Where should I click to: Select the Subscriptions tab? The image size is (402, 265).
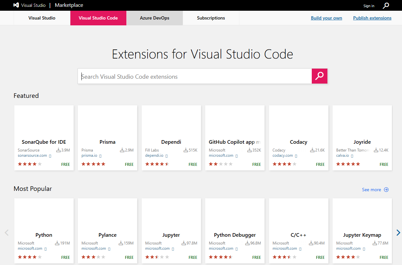[211, 18]
